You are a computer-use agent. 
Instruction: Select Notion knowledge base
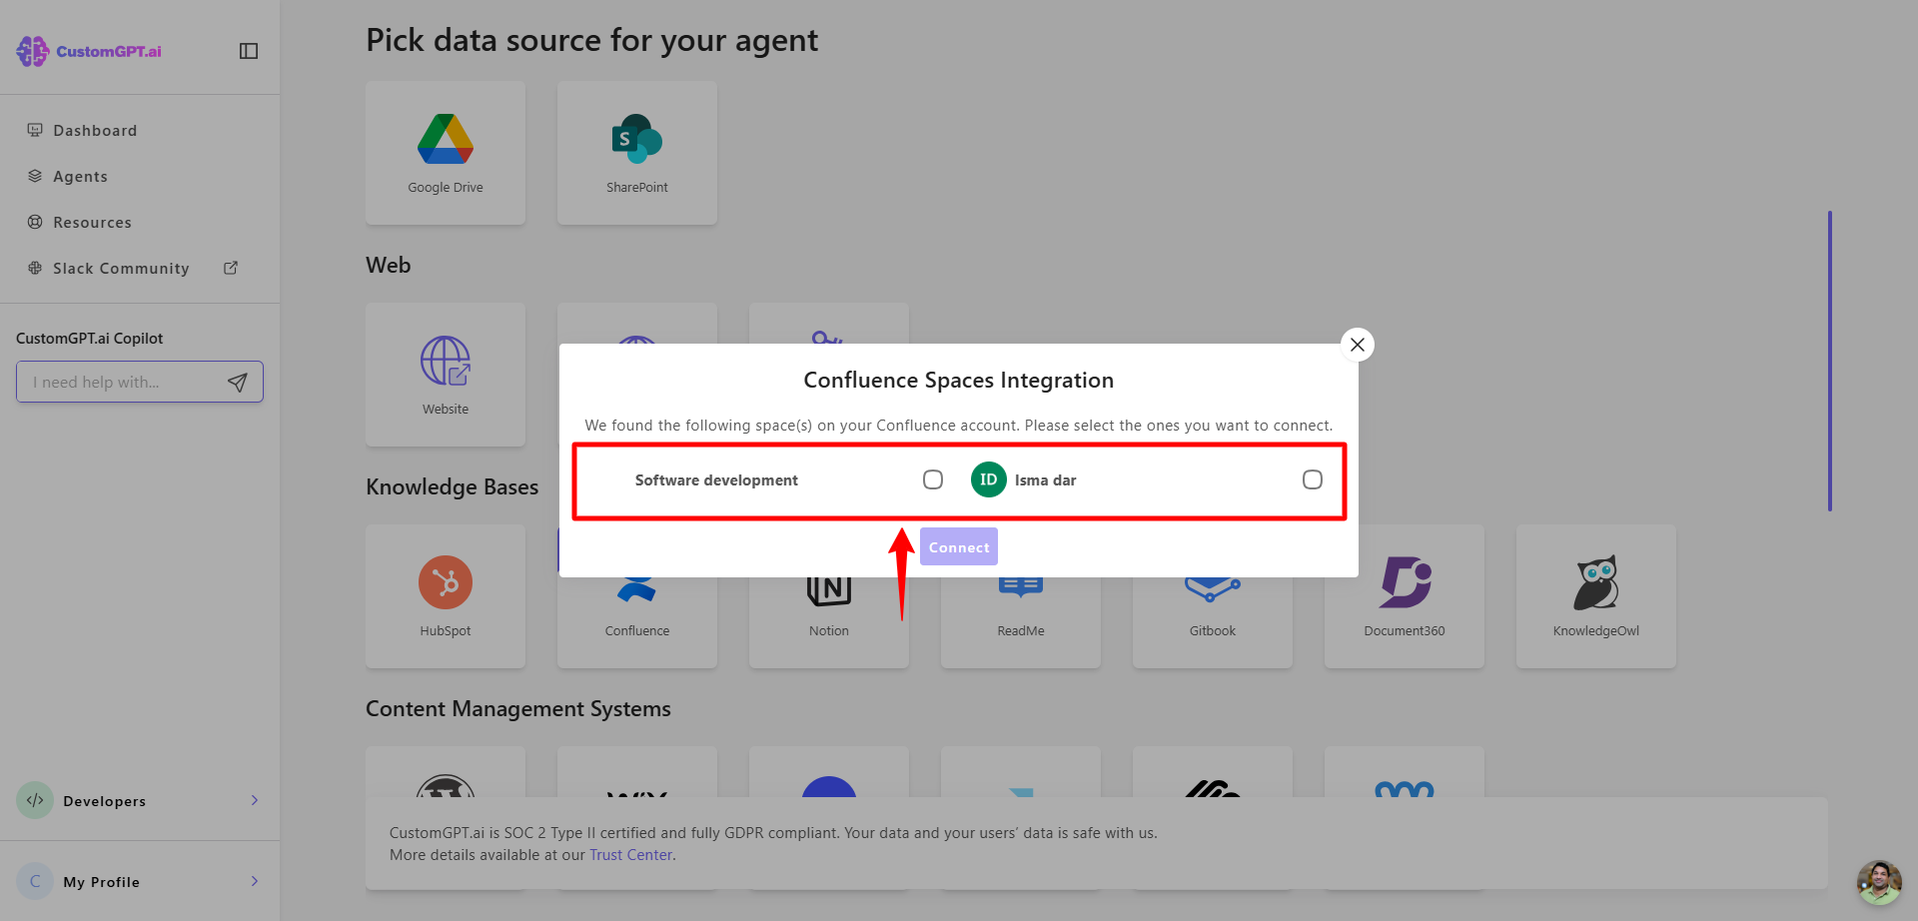[829, 621]
